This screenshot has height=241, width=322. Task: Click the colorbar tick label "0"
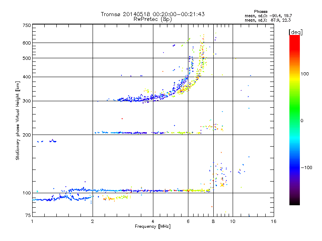(302, 121)
